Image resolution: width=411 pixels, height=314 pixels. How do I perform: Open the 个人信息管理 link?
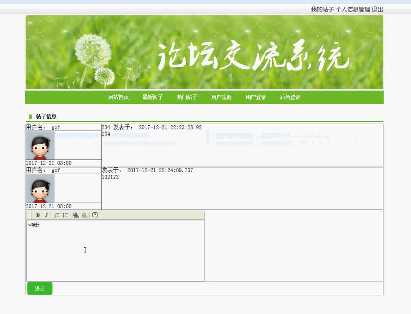(x=353, y=9)
